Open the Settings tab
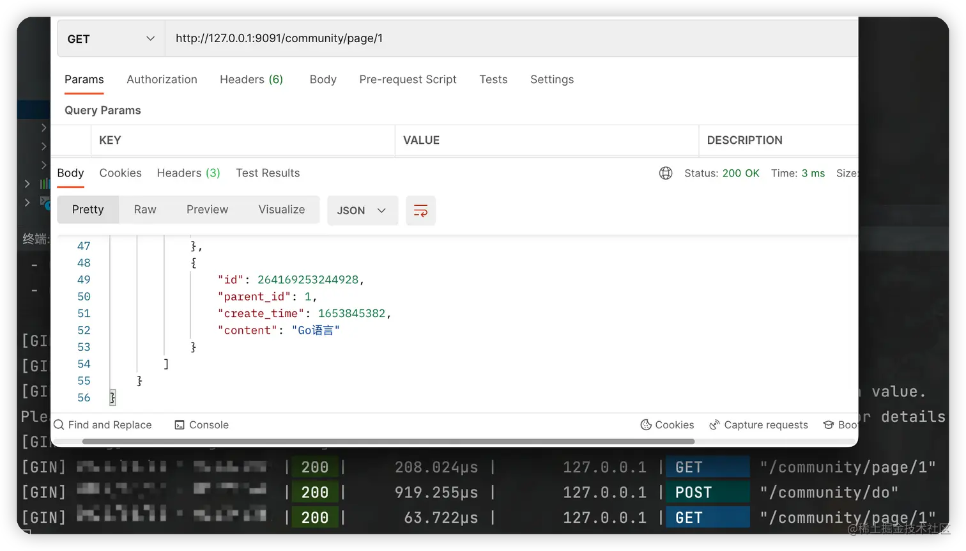 pos(552,79)
